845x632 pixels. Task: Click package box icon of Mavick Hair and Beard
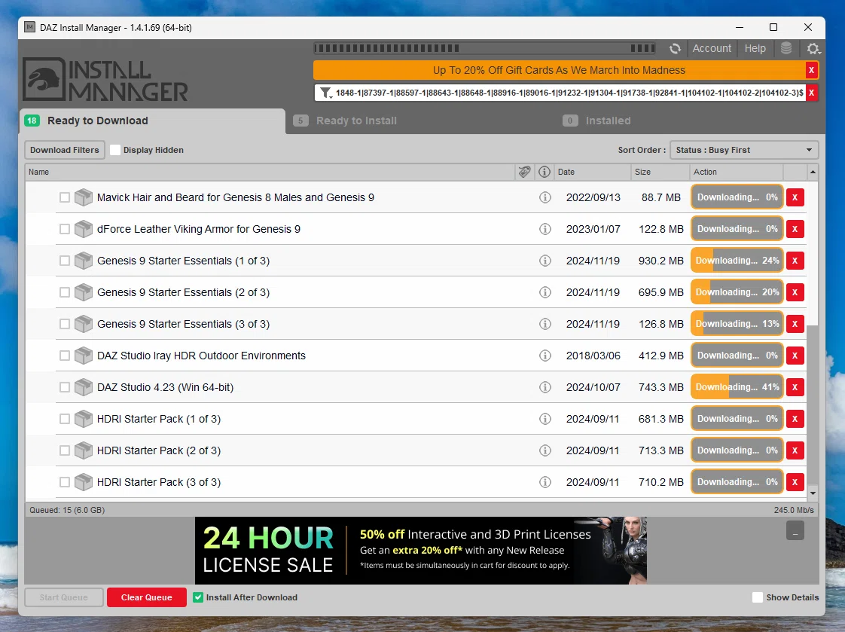pyautogui.click(x=83, y=197)
